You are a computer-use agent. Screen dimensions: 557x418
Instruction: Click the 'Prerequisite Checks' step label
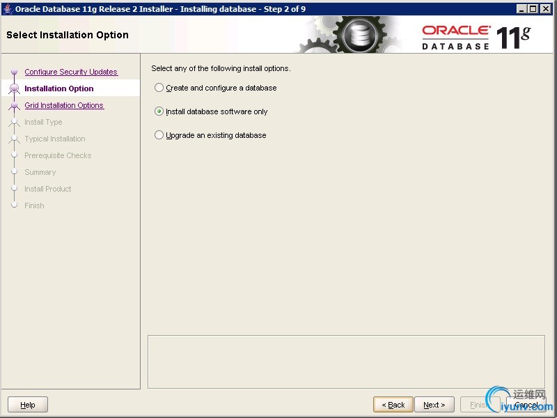tap(58, 155)
